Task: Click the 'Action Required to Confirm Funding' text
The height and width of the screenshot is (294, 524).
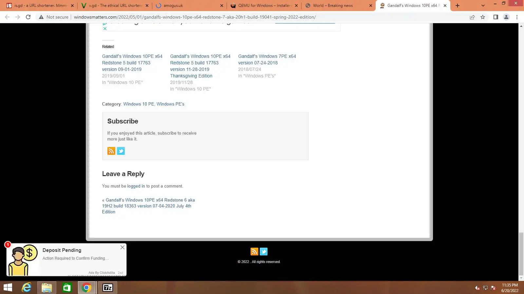Action: (76, 258)
